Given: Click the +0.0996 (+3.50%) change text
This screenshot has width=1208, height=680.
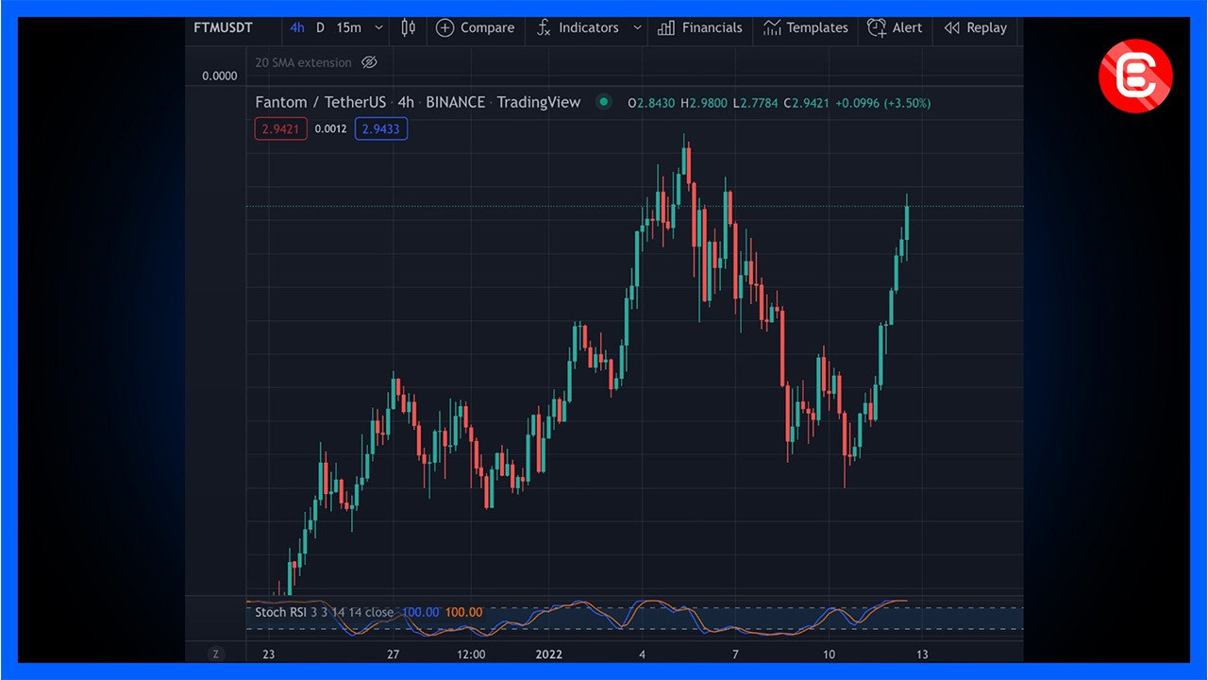Looking at the screenshot, I should [x=883, y=103].
